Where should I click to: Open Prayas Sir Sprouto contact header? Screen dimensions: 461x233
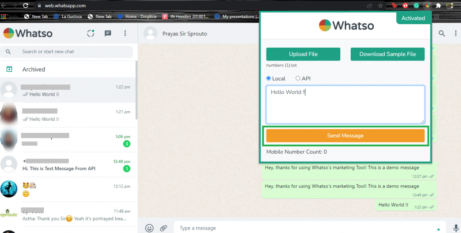pyautogui.click(x=185, y=34)
